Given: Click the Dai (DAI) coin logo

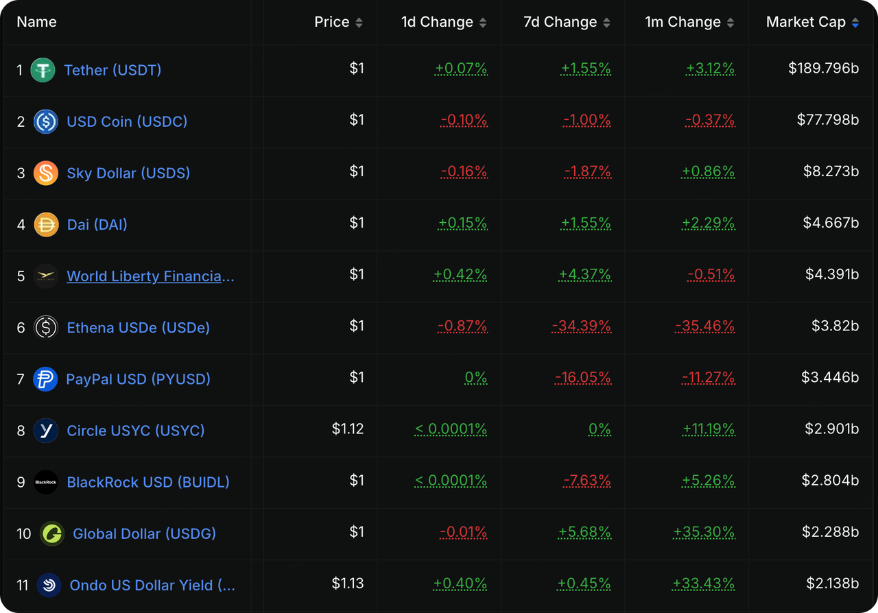Looking at the screenshot, I should click(x=46, y=224).
